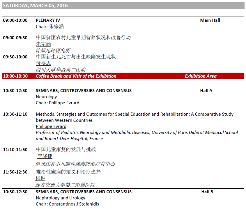
Task: Click the '10:30-11:10' time entry
Action: 15,114
